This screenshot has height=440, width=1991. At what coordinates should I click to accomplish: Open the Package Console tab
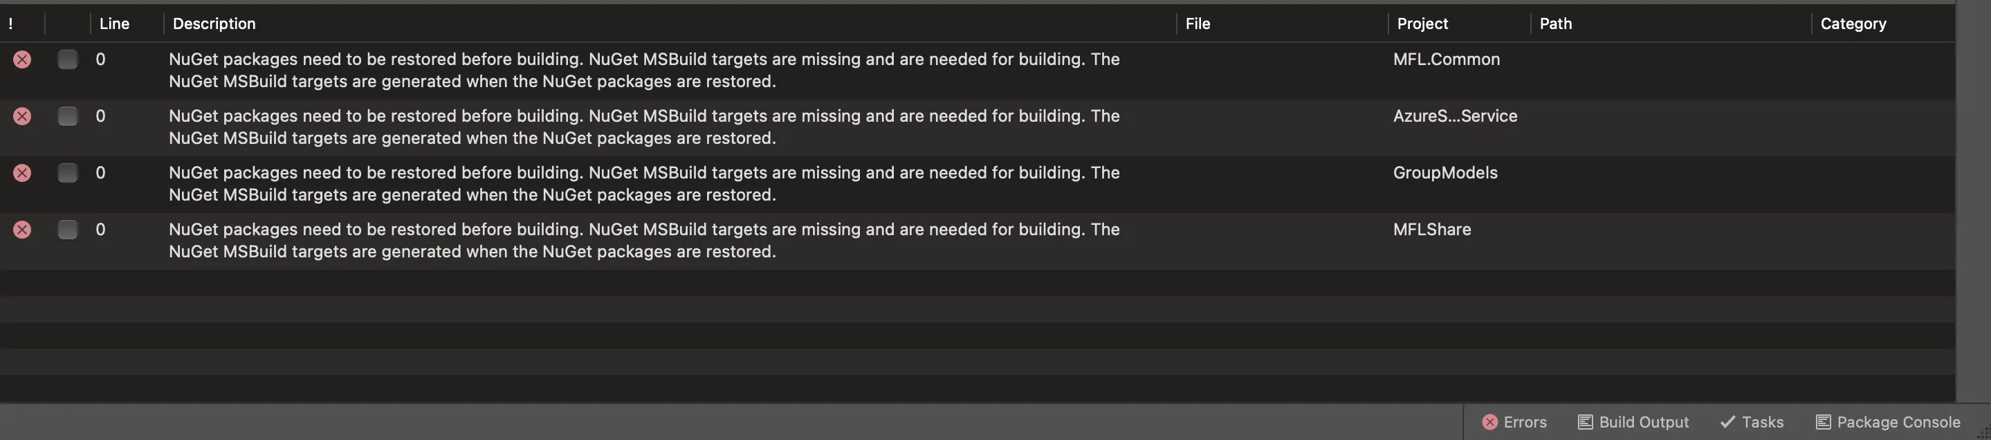[1898, 422]
